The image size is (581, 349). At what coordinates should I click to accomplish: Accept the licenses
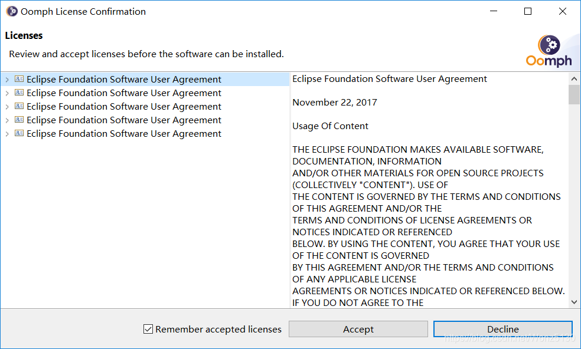tap(358, 329)
